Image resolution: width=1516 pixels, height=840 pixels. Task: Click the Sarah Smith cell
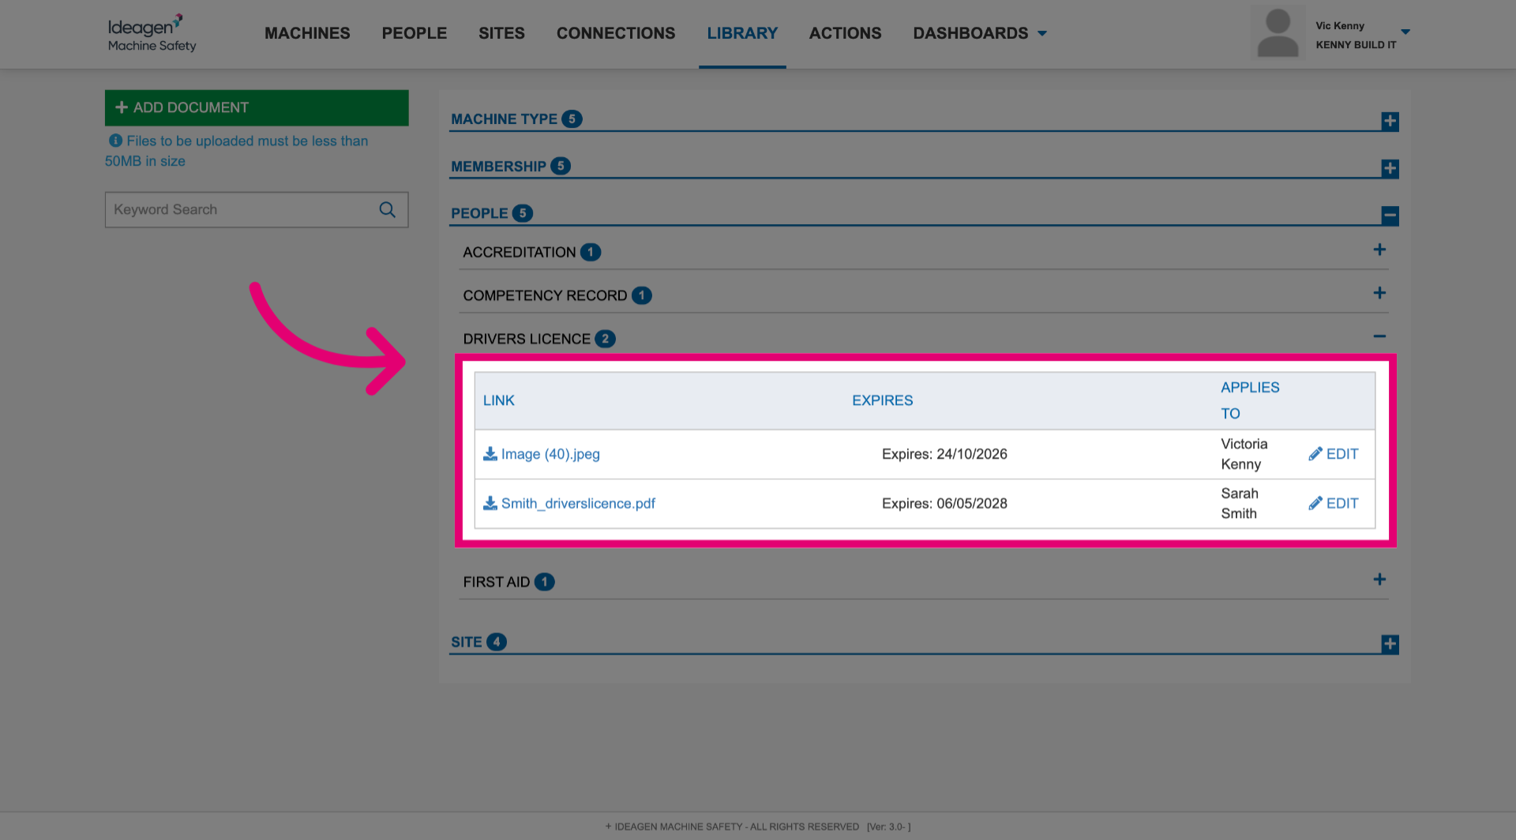[x=1240, y=503]
